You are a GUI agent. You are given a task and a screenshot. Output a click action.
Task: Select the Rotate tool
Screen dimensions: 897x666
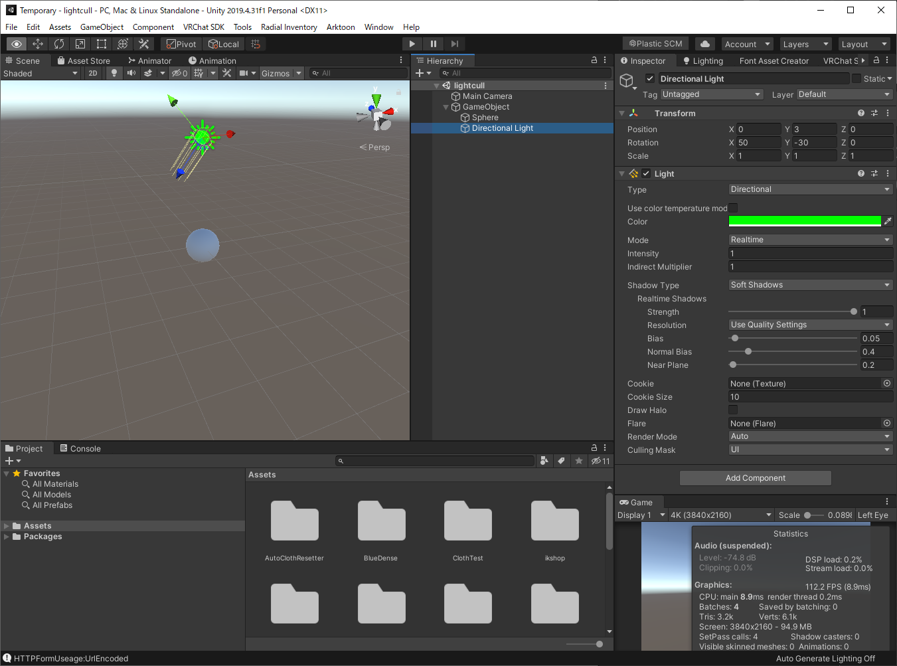[59, 44]
